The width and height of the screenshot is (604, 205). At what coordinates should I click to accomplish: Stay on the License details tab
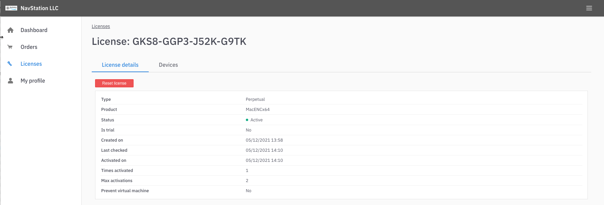[x=120, y=65]
